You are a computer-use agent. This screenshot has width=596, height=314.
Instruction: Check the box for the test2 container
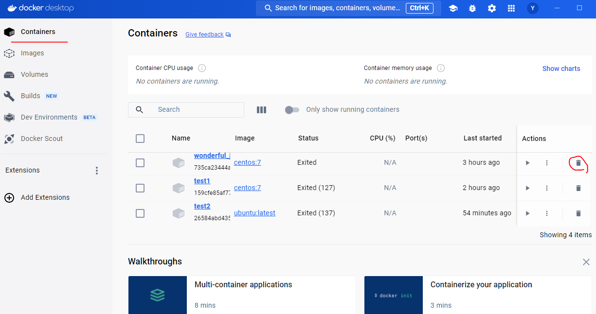[x=140, y=213]
